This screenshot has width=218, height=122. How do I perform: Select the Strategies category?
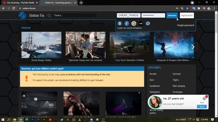point(178,92)
